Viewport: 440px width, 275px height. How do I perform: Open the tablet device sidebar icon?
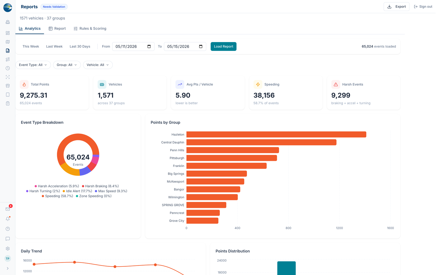8,95
